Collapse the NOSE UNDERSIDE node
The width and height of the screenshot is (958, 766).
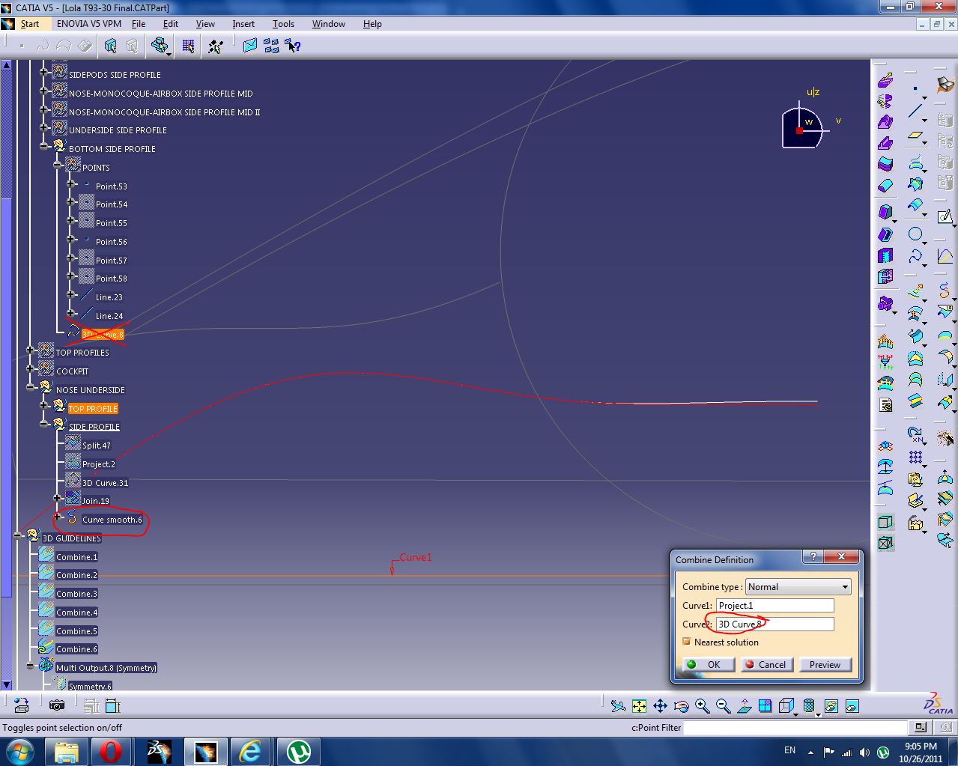point(31,387)
